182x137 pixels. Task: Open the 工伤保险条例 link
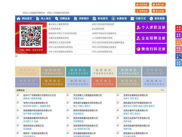pos(55,29)
